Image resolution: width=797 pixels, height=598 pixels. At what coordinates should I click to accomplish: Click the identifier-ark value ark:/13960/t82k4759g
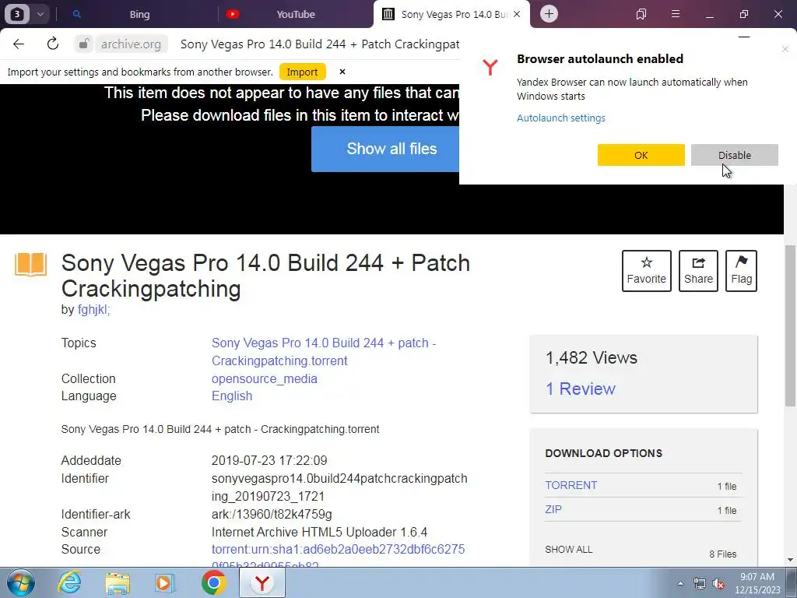point(272,514)
